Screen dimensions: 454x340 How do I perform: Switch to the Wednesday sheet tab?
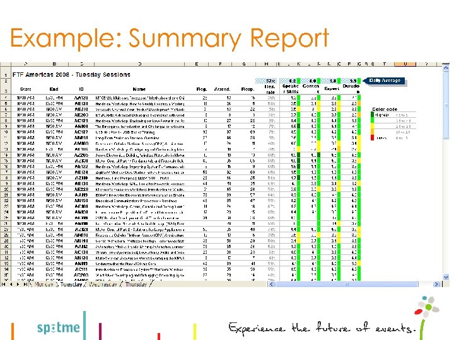[103, 284]
